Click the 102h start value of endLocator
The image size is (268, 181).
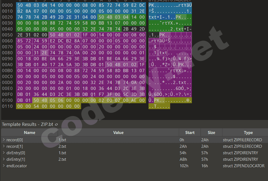184,166
